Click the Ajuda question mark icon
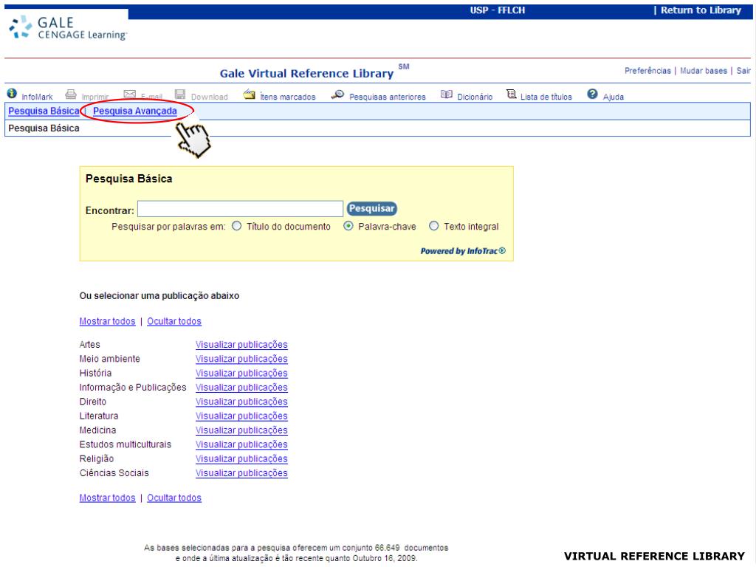The width and height of the screenshot is (756, 567). (592, 94)
